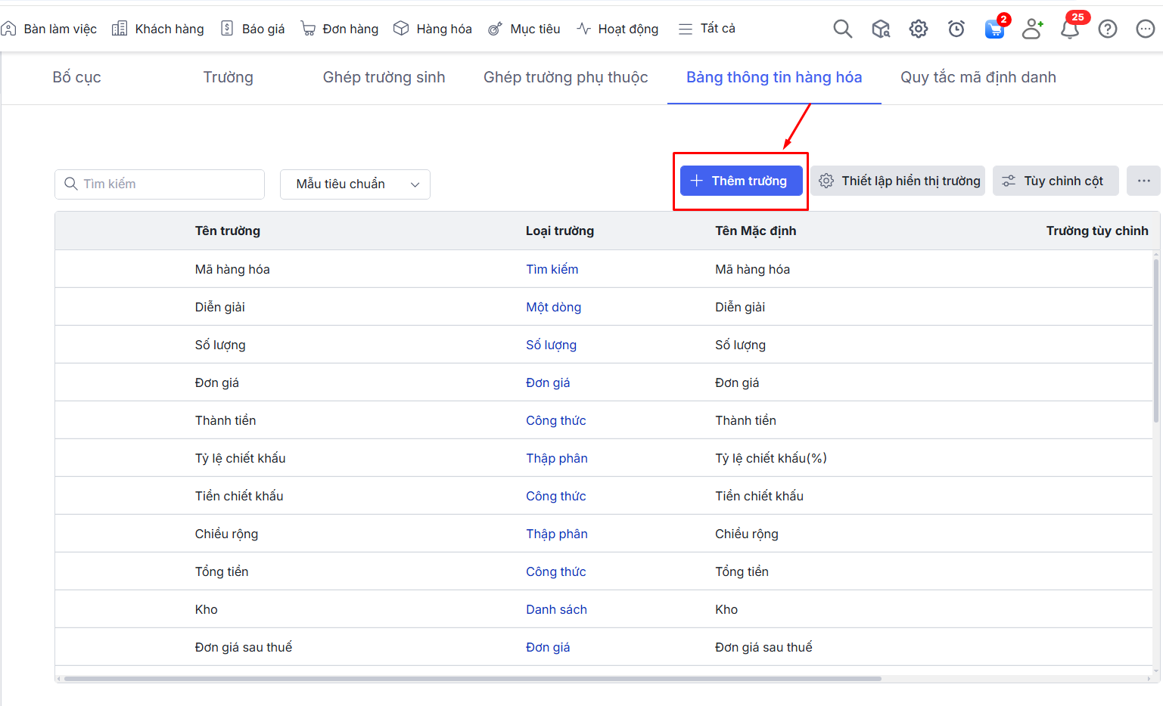
Task: Open the Tất cả menu
Action: pos(707,29)
